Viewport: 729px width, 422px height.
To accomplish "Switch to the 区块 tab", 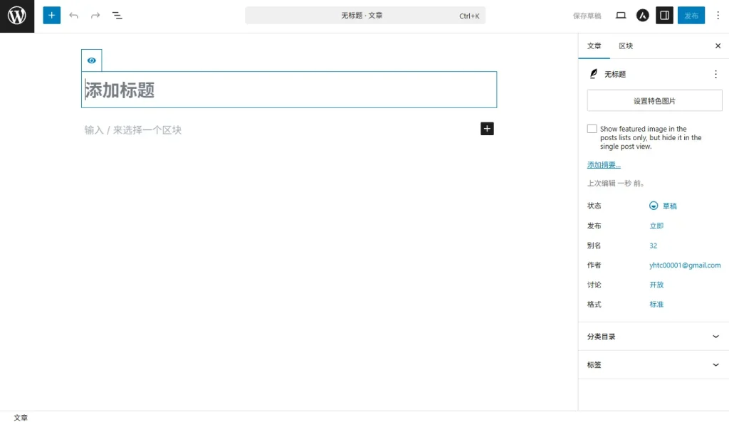I will [x=626, y=46].
